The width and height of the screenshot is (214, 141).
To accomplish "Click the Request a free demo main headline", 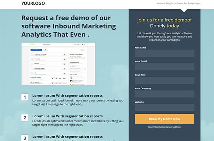I will (69, 26).
